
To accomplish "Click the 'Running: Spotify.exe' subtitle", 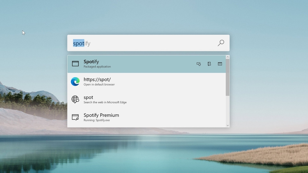I will 97,120.
